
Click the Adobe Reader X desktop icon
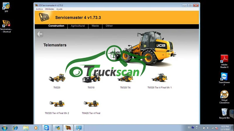coord(224,62)
